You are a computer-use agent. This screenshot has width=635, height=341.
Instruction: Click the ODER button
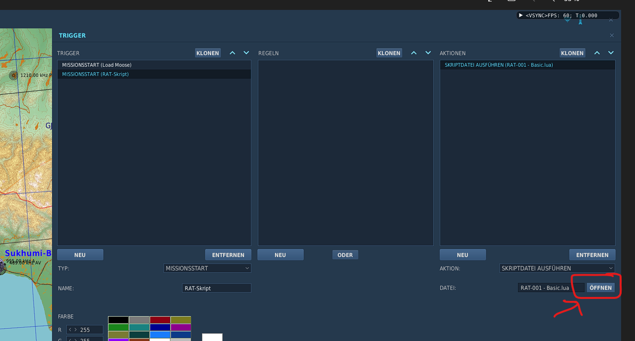tap(345, 255)
